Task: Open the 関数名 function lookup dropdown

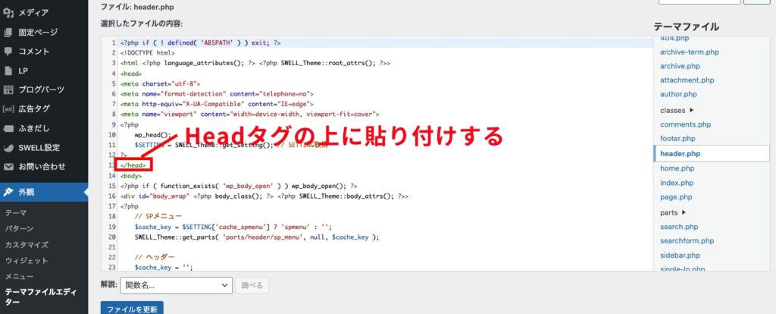Action: [x=176, y=285]
